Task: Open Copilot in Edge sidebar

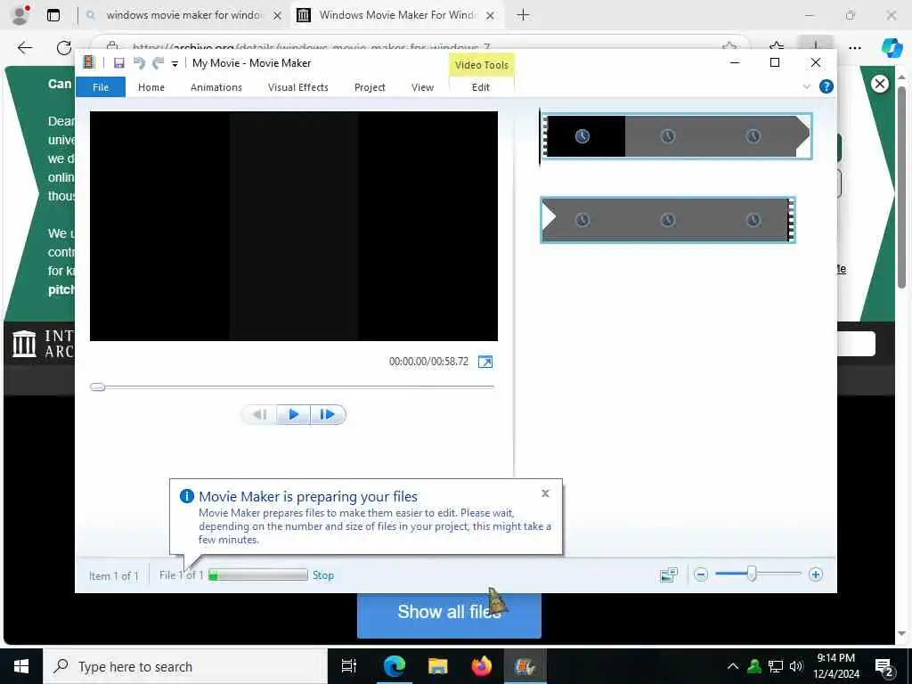Action: pos(892,48)
